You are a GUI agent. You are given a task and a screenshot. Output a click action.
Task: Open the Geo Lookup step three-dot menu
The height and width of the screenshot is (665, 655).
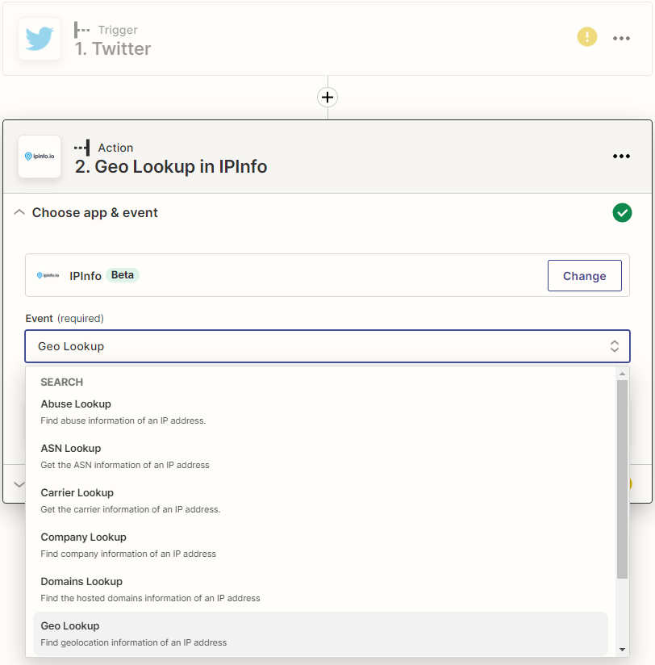click(x=621, y=156)
